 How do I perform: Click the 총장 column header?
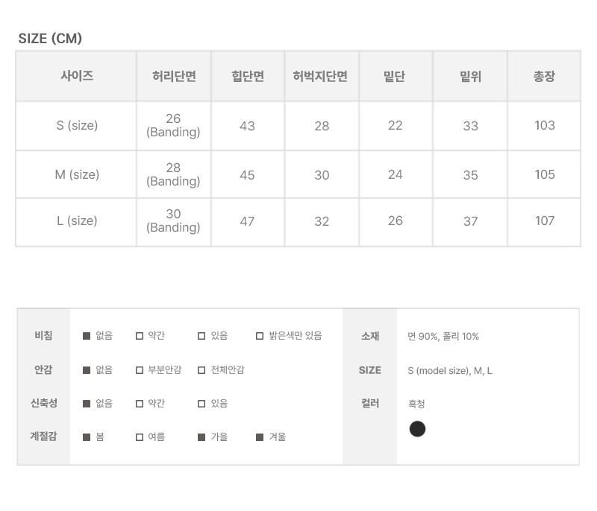(544, 76)
